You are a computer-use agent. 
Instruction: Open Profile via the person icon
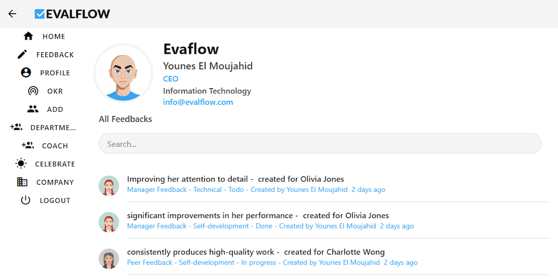coord(26,72)
